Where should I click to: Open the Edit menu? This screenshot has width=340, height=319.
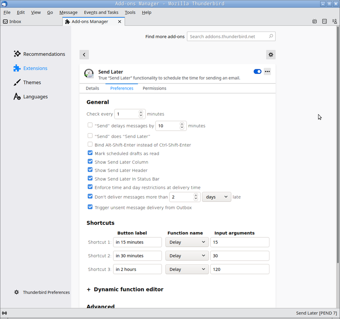21,12
